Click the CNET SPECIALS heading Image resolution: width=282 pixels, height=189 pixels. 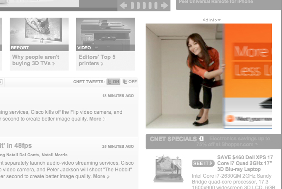(x=173, y=139)
